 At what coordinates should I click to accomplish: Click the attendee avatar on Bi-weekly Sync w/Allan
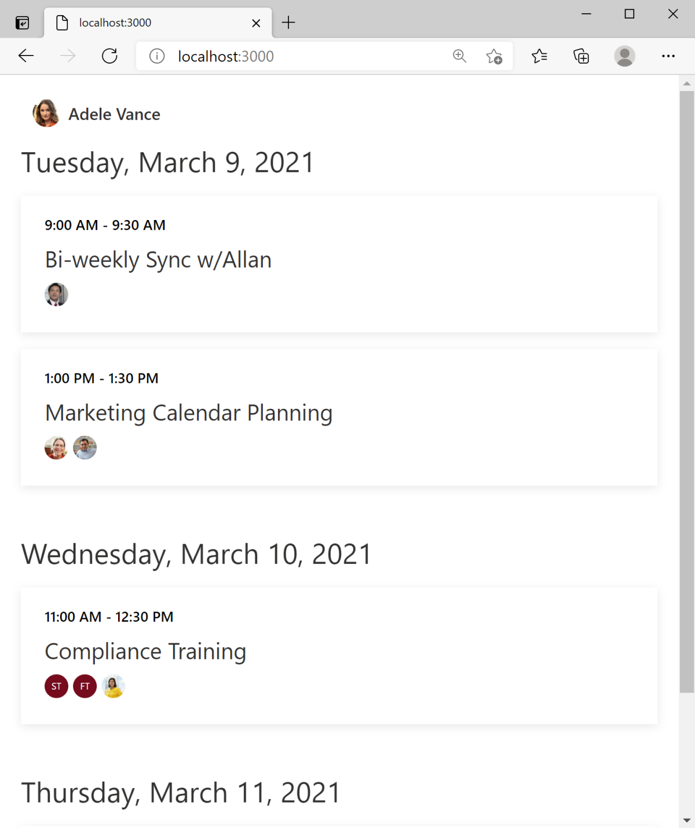point(56,294)
